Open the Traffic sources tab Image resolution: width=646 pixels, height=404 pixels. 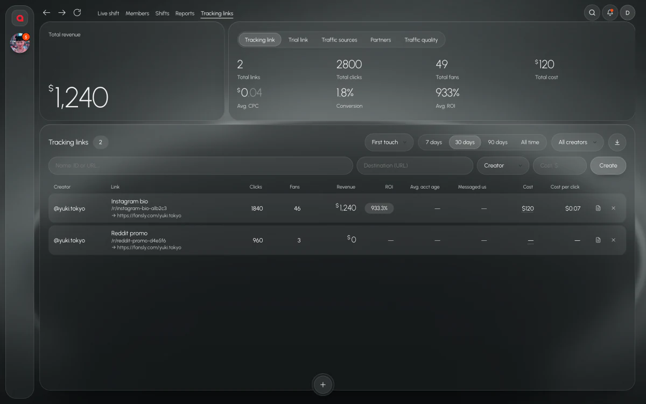coord(339,40)
